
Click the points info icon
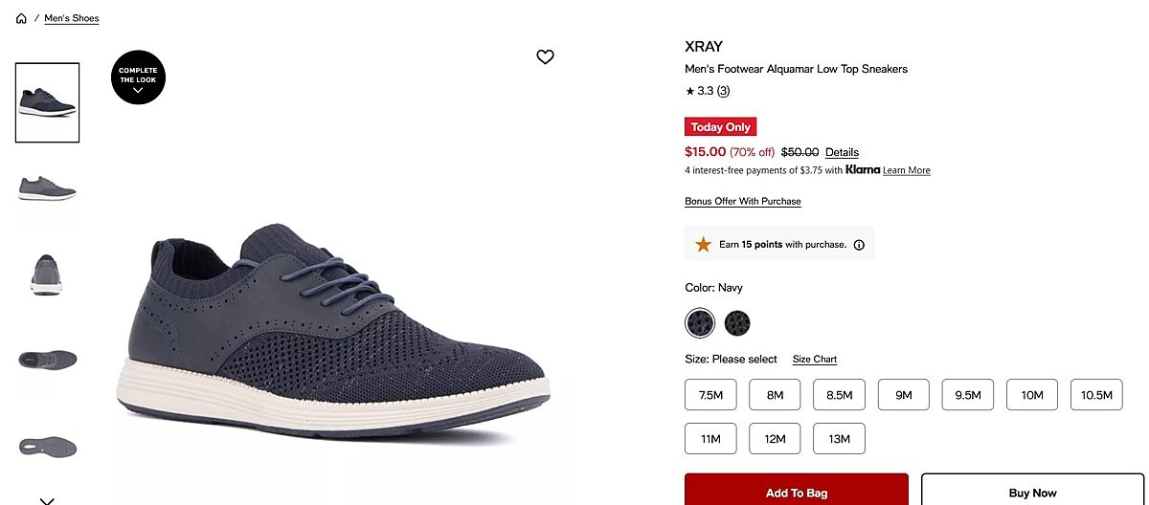tap(859, 245)
